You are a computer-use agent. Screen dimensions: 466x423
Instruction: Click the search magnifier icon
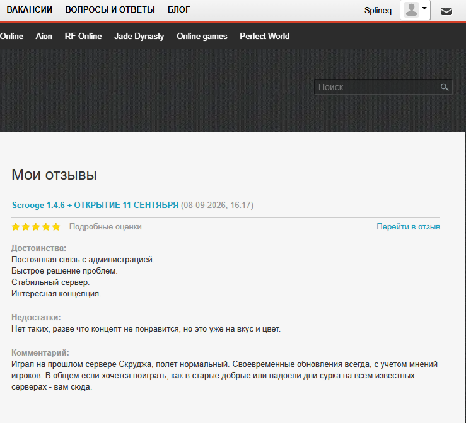coord(445,87)
